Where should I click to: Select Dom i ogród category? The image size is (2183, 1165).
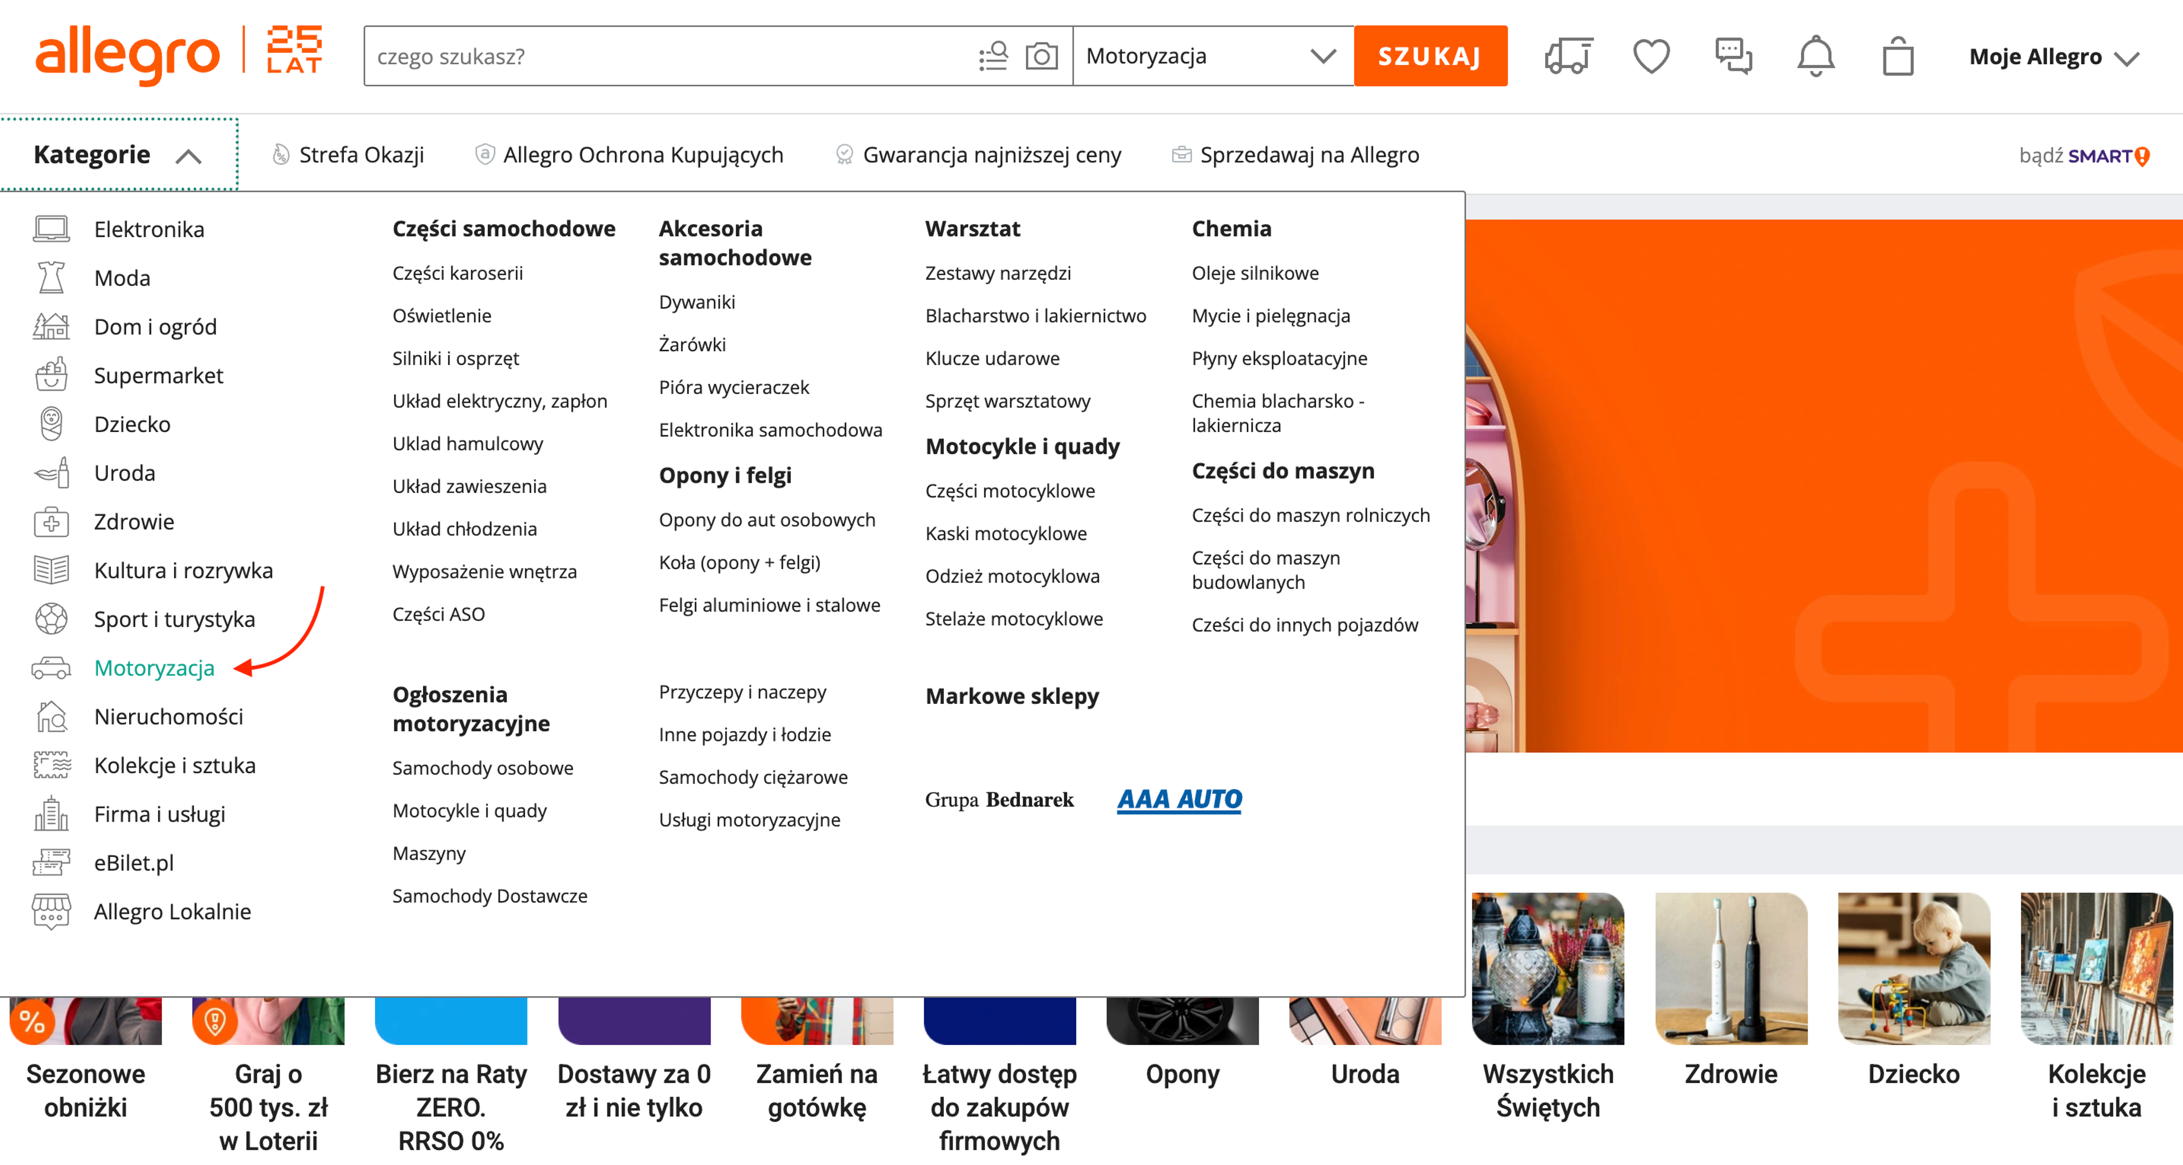click(x=155, y=327)
